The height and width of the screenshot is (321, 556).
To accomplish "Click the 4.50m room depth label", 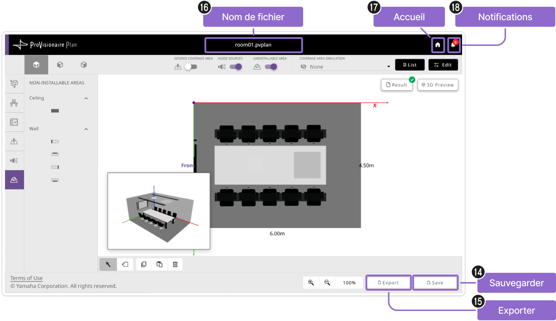I will 366,166.
